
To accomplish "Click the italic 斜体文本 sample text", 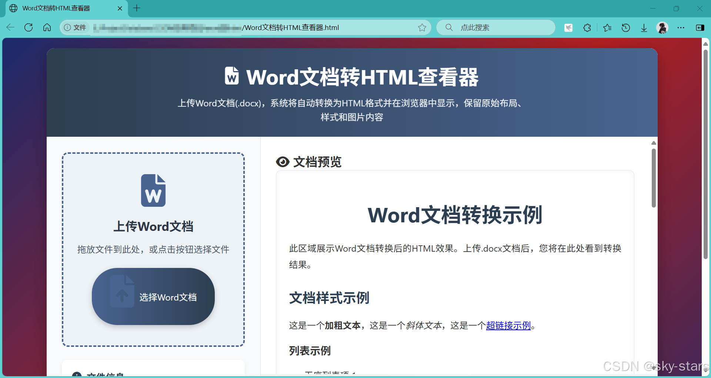I will (424, 325).
